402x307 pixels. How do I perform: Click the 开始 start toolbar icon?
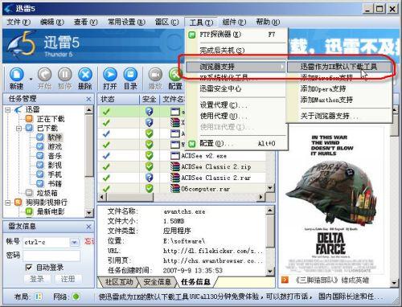44,78
